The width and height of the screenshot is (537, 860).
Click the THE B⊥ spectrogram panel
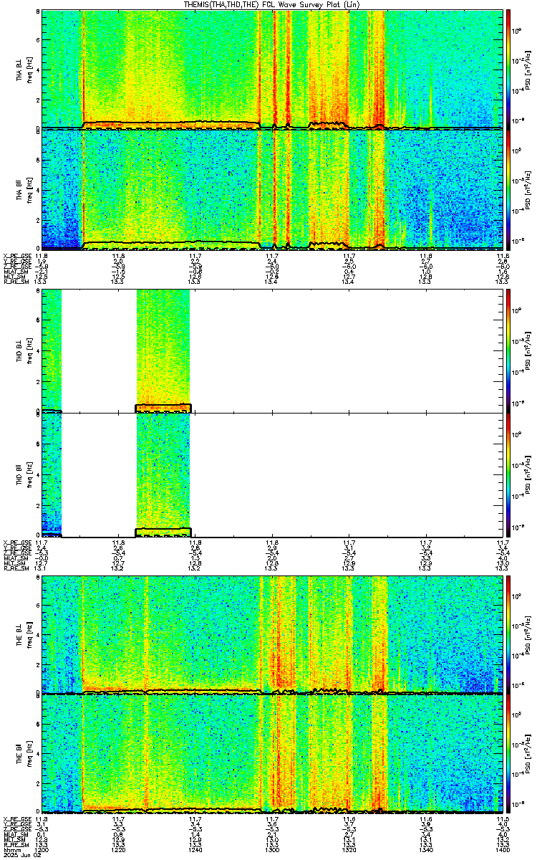tap(272, 634)
